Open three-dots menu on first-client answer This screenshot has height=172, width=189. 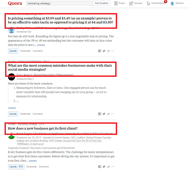pos(113,167)
